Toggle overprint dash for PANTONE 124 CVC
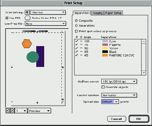 (x=81, y=55)
